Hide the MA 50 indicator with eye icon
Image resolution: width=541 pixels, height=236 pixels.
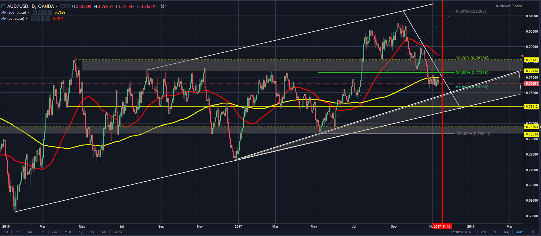coord(33,19)
